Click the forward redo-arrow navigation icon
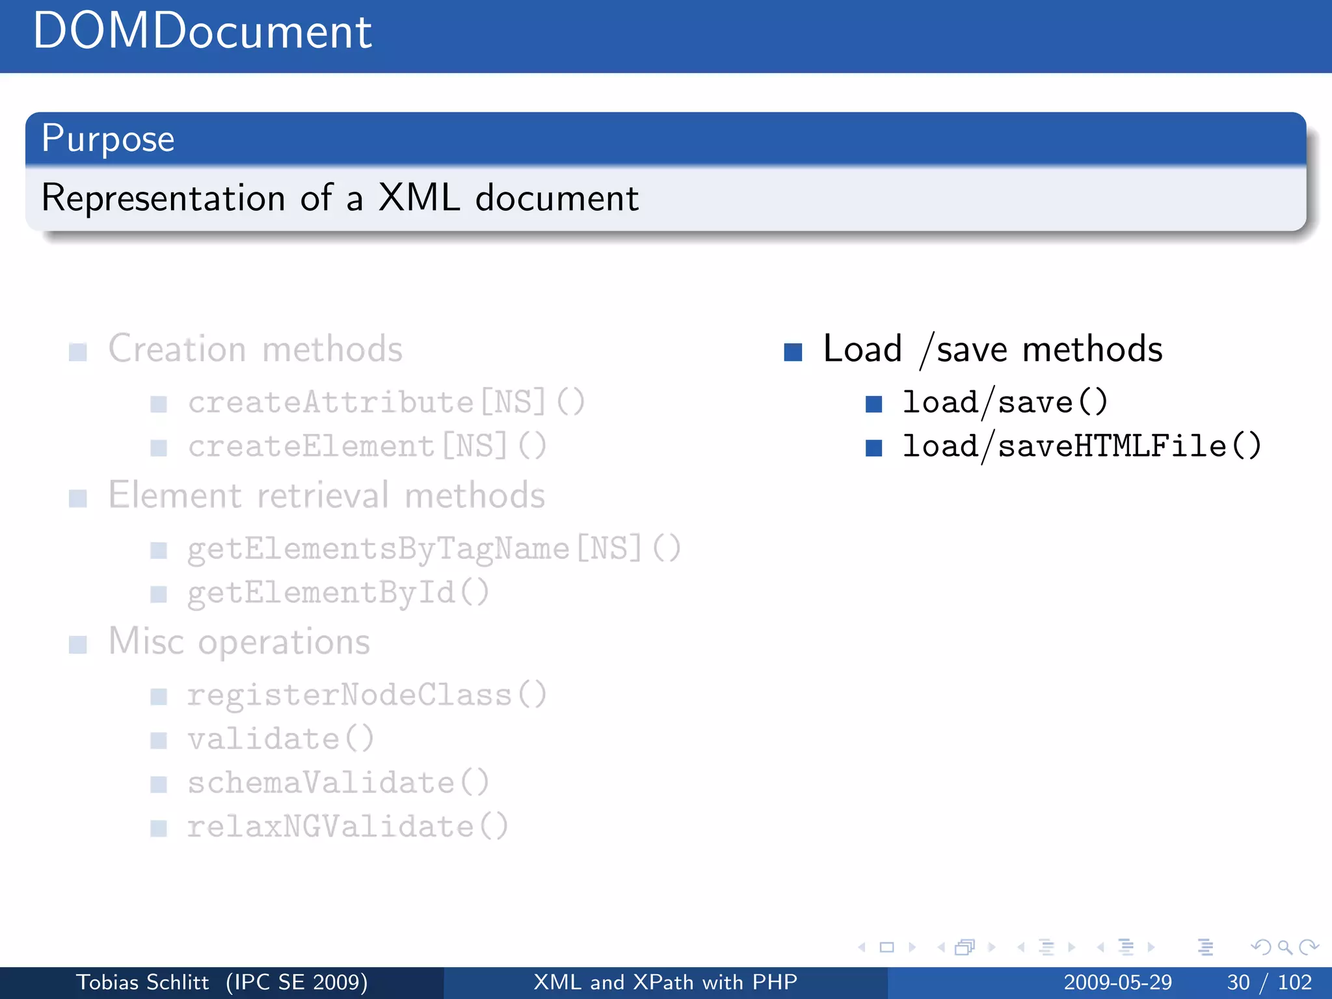Viewport: 1332px width, 999px height. (1309, 948)
